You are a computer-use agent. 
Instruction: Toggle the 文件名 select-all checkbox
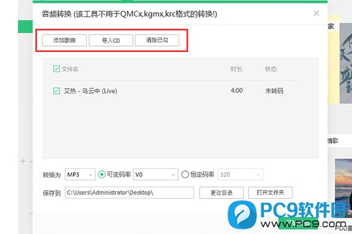(57, 69)
